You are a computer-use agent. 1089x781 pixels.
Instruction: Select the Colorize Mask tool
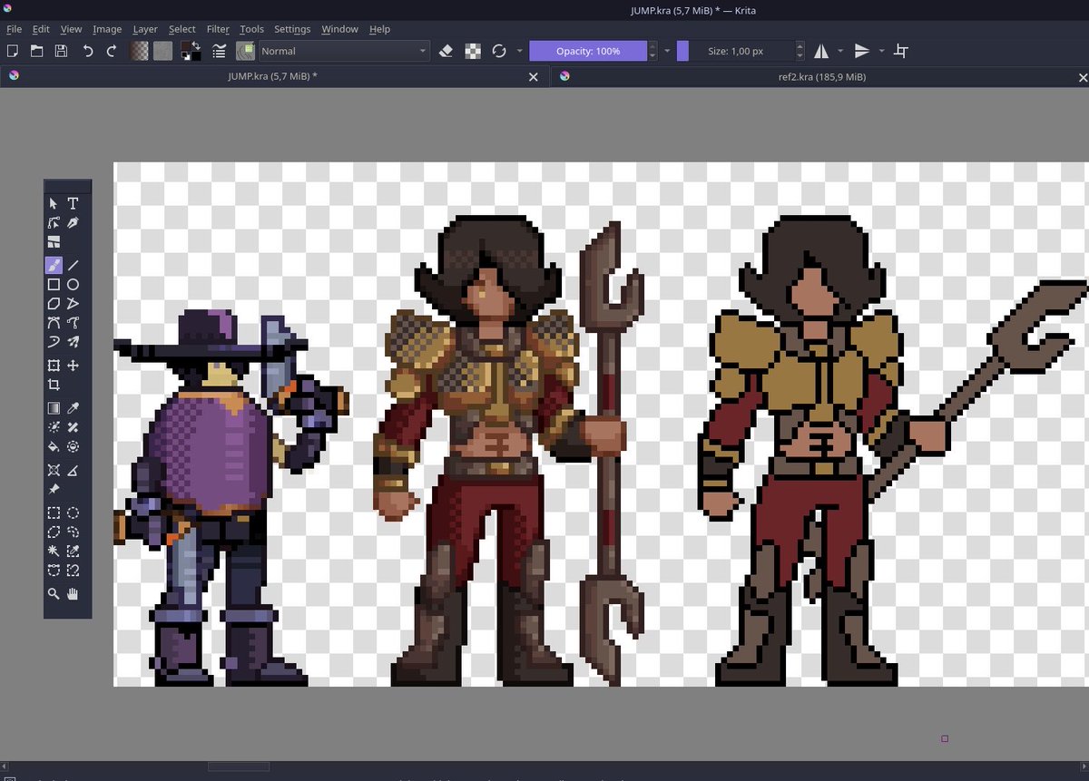point(54,427)
